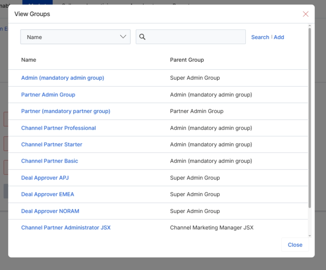Click the magnifier icon in the search box
Screen dimensions: 326x270
point(142,37)
